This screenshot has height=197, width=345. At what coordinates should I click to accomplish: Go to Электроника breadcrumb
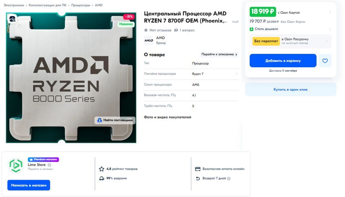[14, 5]
